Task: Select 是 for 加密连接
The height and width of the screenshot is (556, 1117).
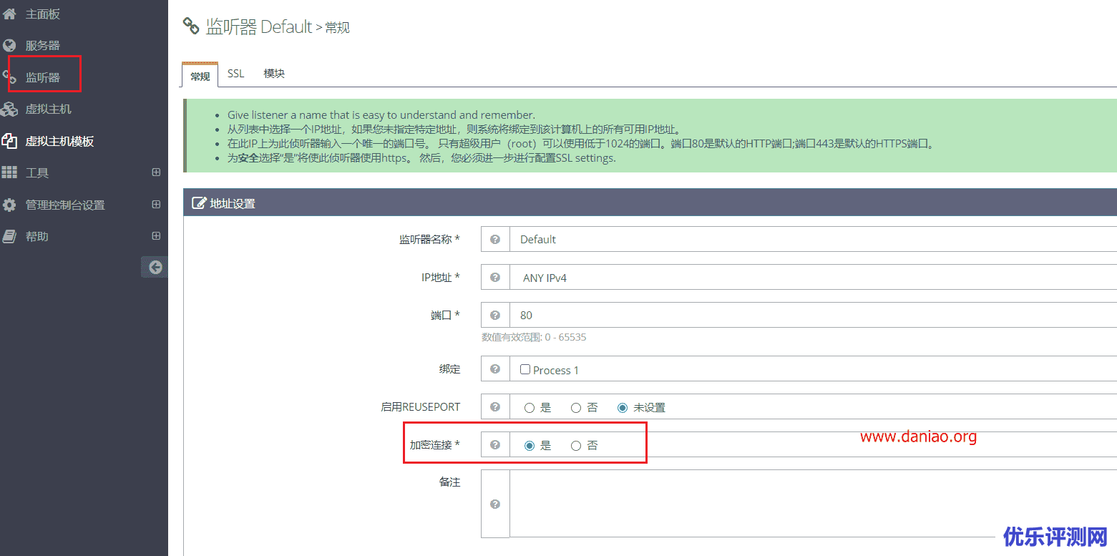Action: click(530, 446)
